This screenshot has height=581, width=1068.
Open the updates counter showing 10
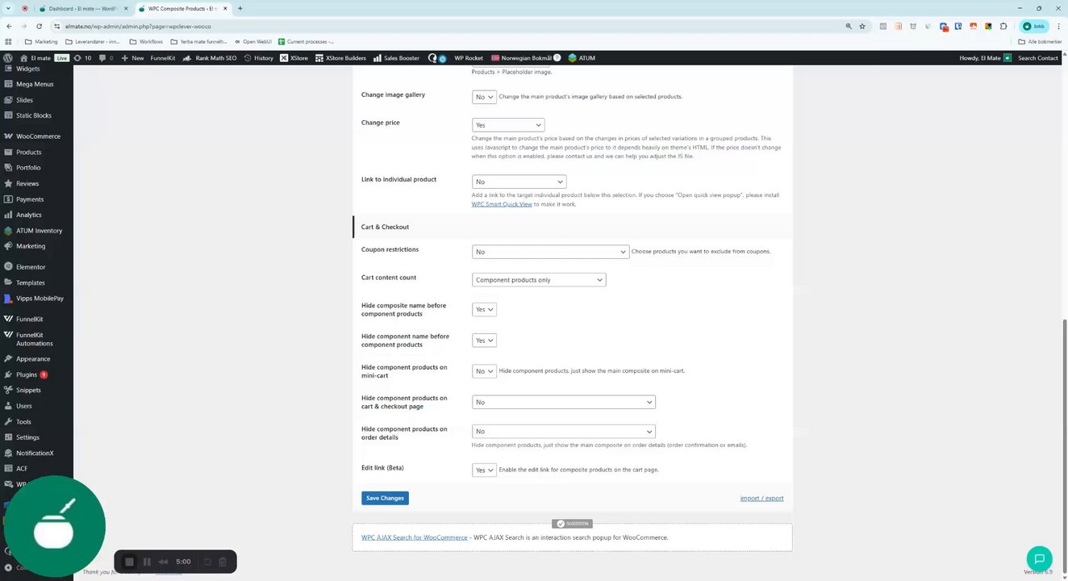(x=82, y=58)
